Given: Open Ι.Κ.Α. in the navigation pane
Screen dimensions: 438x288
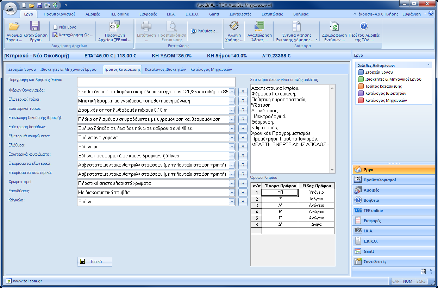Looking at the screenshot, I should [394, 231].
